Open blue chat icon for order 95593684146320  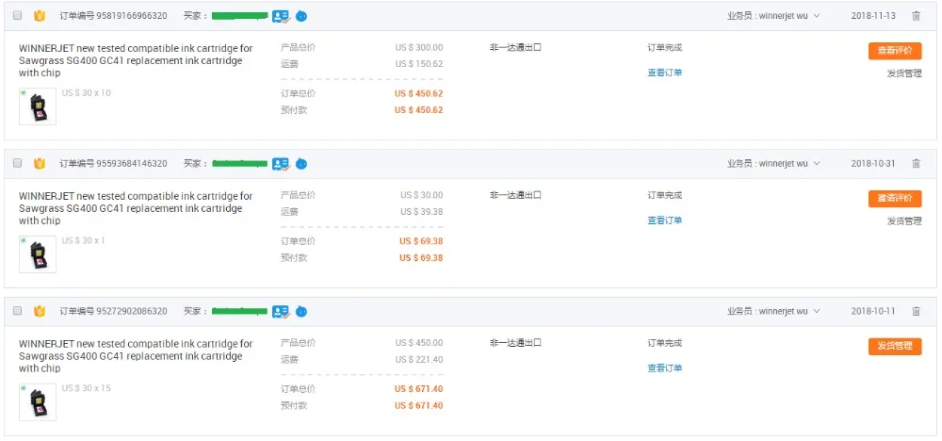301,163
